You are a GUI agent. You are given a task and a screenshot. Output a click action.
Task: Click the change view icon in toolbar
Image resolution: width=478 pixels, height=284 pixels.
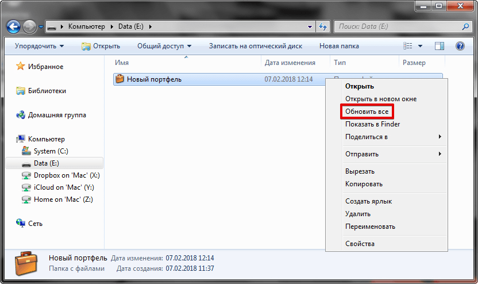[408, 46]
